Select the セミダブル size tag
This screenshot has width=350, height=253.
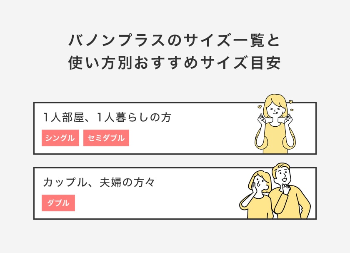pyautogui.click(x=106, y=138)
